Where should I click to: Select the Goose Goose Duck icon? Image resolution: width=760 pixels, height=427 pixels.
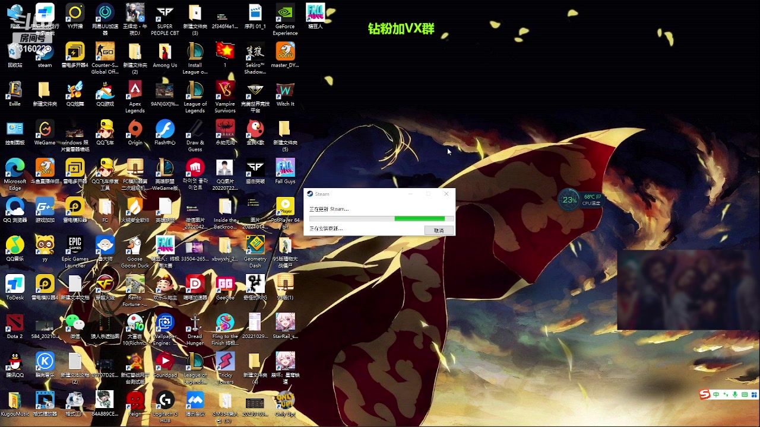pyautogui.click(x=135, y=251)
